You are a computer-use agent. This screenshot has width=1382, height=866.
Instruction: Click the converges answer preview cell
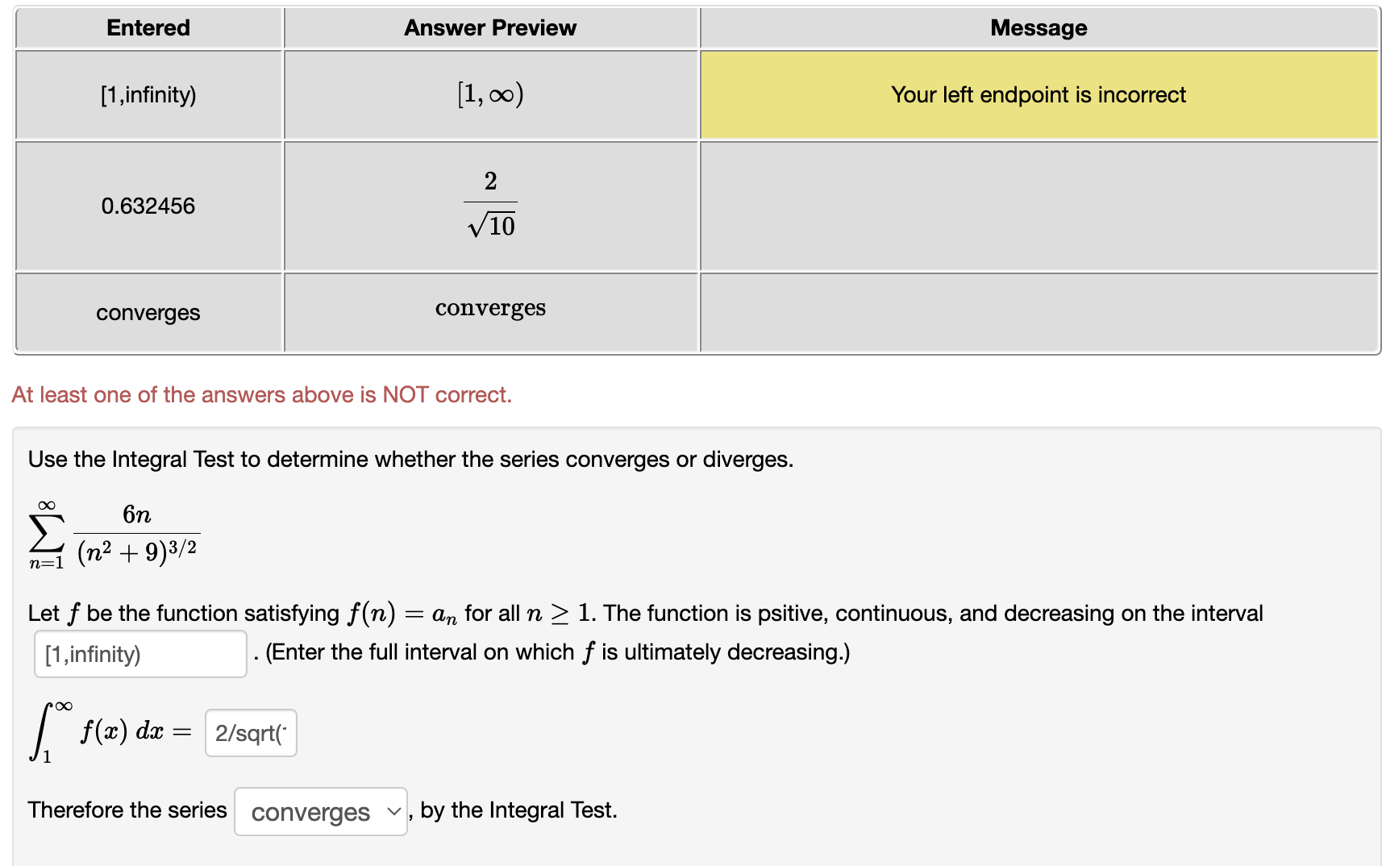489,307
